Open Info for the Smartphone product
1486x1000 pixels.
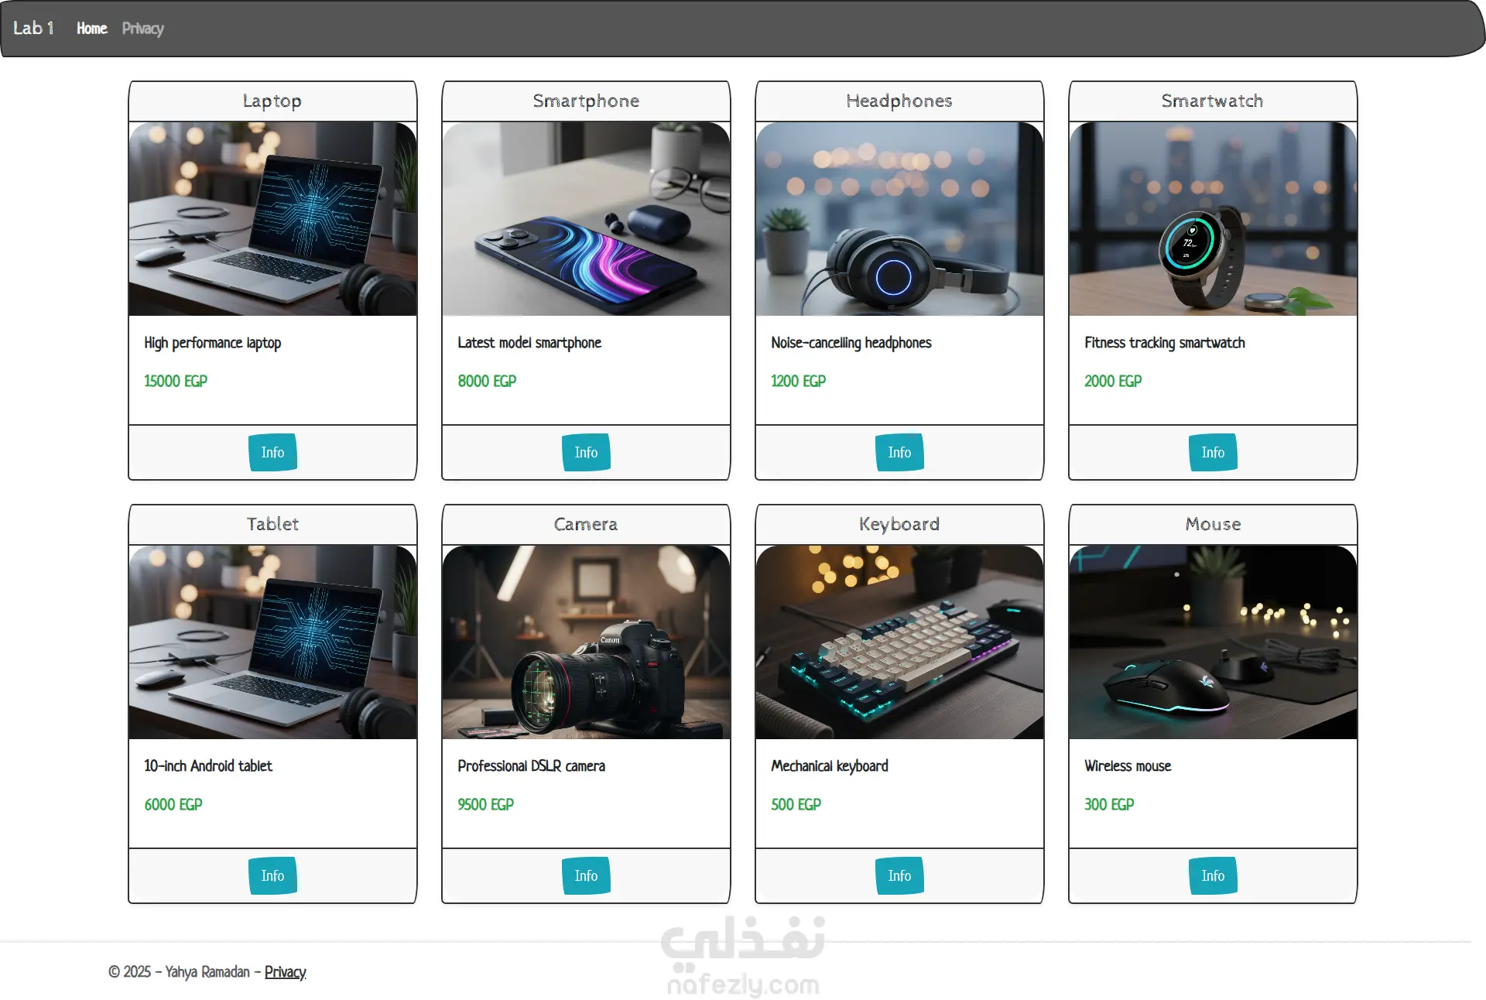click(x=586, y=452)
